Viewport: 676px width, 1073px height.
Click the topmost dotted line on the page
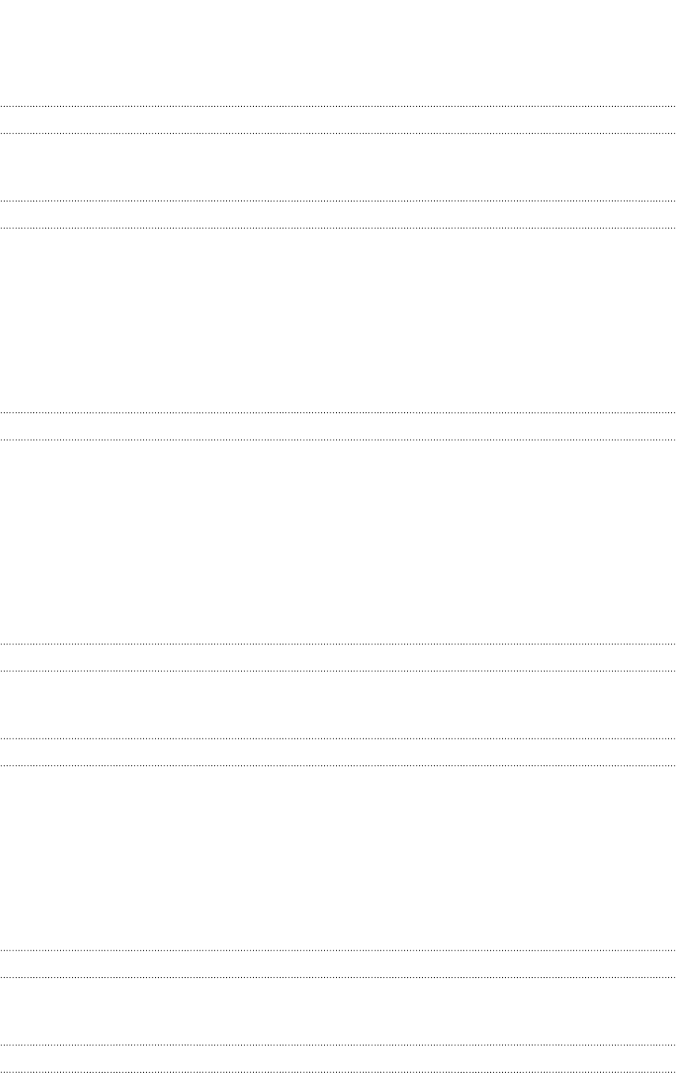click(x=338, y=106)
